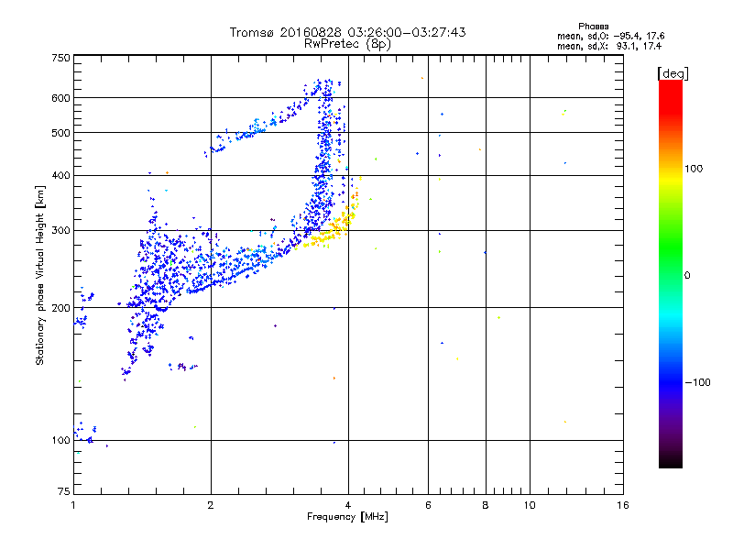Click the y-axis tick label "300"
Image resolution: width=733 pixels, height=550 pixels.
[x=60, y=230]
